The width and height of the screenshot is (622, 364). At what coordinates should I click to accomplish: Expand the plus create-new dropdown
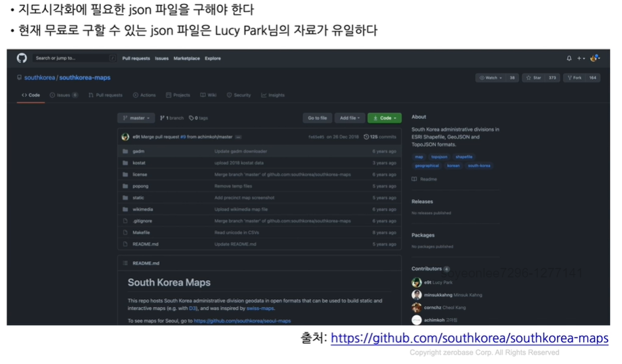[581, 58]
